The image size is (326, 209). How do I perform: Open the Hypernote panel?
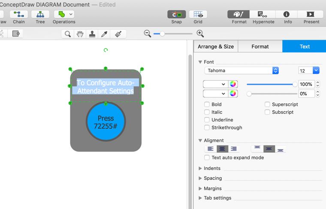coord(263,15)
